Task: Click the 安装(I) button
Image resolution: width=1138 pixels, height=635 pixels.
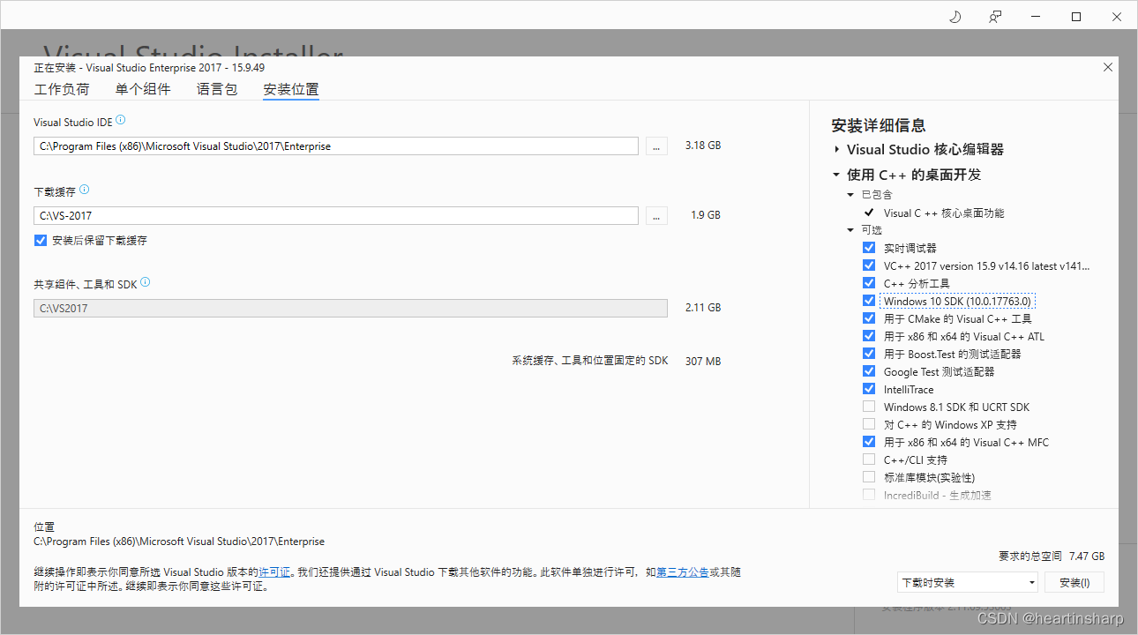Action: (1074, 581)
